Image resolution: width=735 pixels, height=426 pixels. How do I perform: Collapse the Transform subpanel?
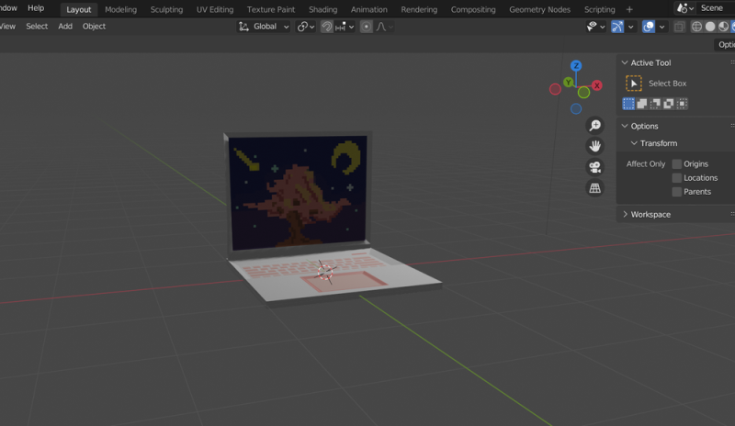634,143
